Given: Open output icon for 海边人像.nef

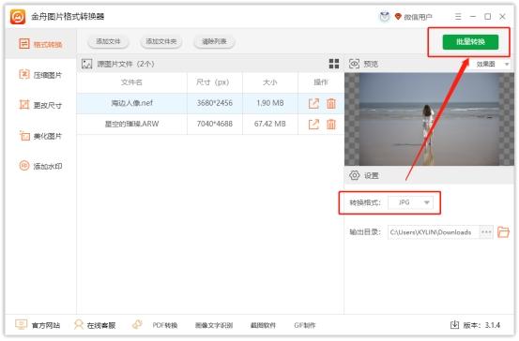Looking at the screenshot, I should click(x=313, y=103).
